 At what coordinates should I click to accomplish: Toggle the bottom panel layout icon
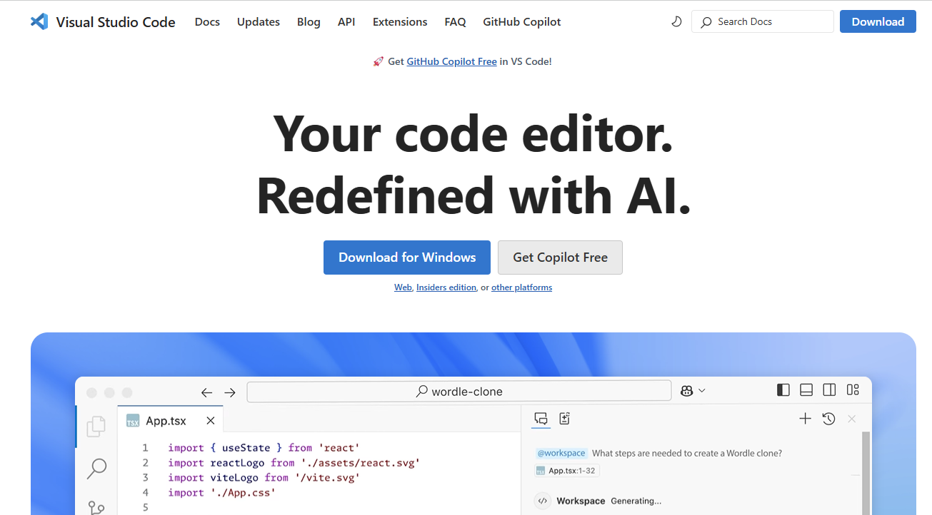click(x=806, y=389)
